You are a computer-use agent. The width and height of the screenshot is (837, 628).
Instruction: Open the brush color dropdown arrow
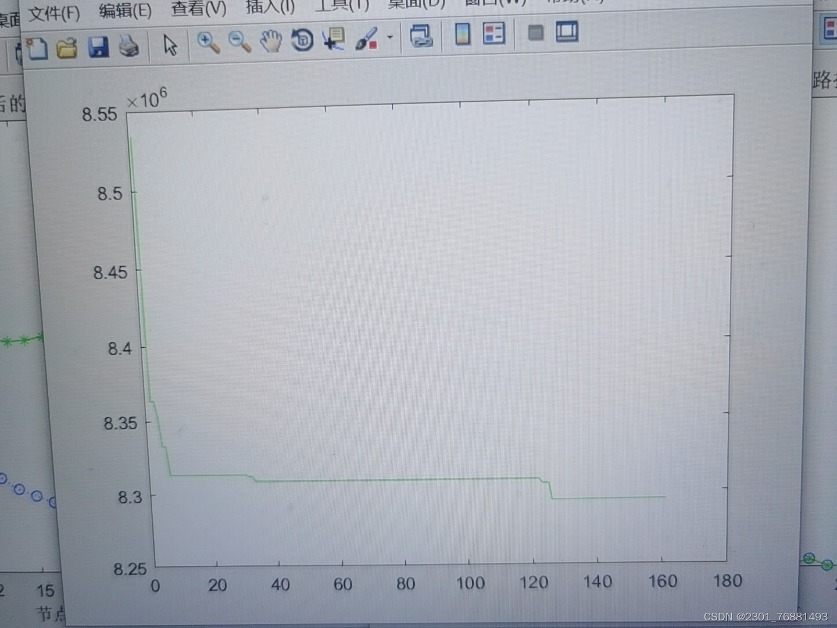click(x=390, y=37)
